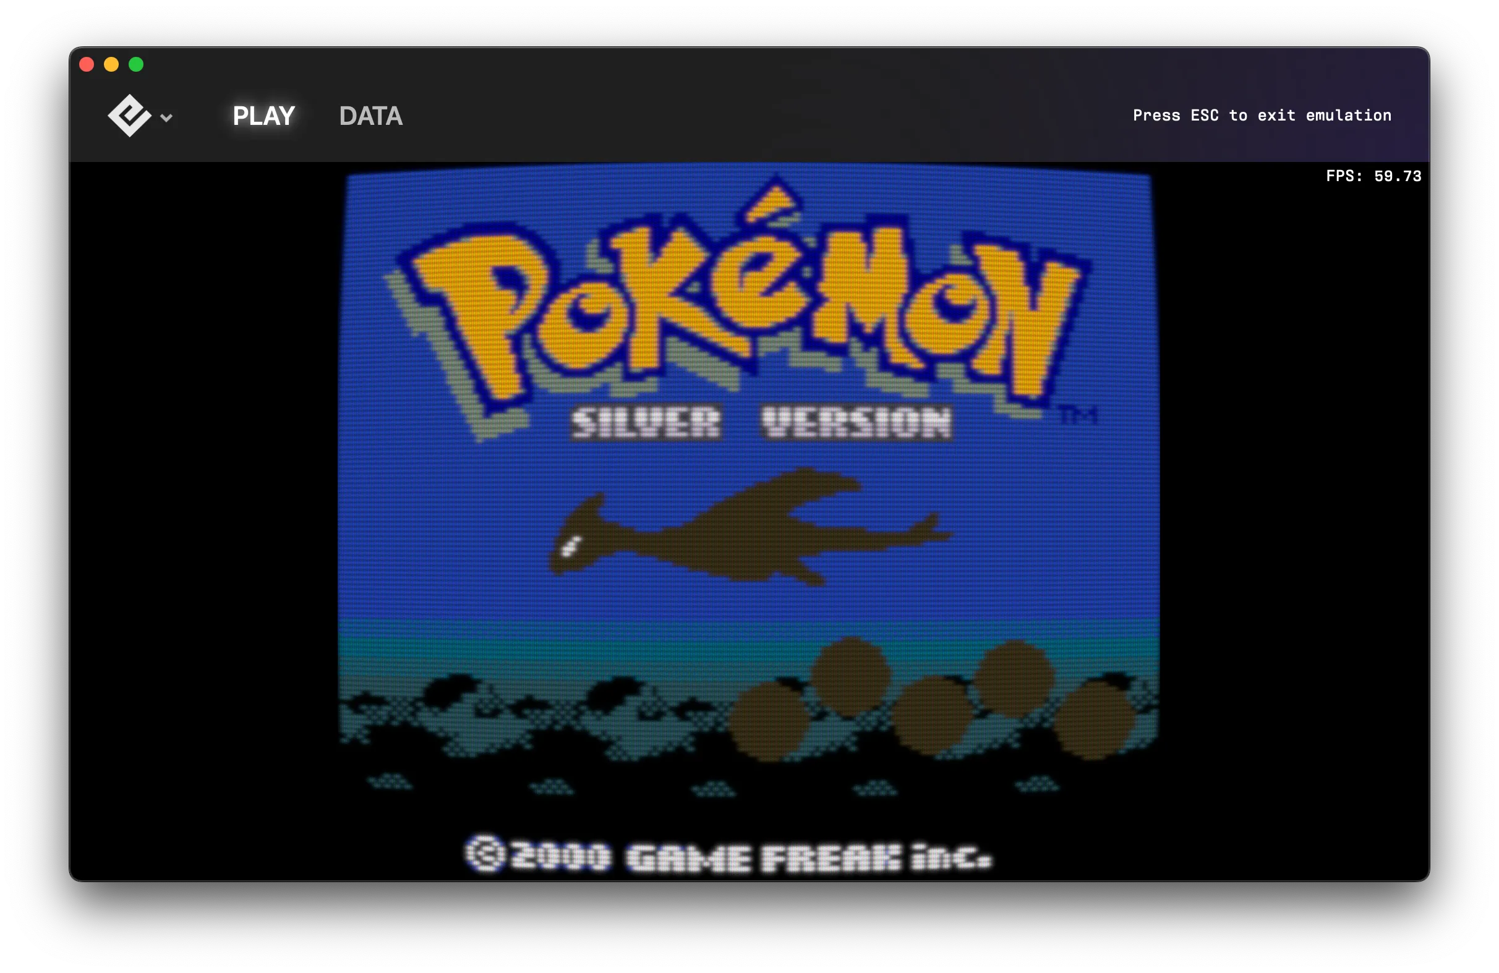Click the FPS counter showing 59.73

[1372, 177]
